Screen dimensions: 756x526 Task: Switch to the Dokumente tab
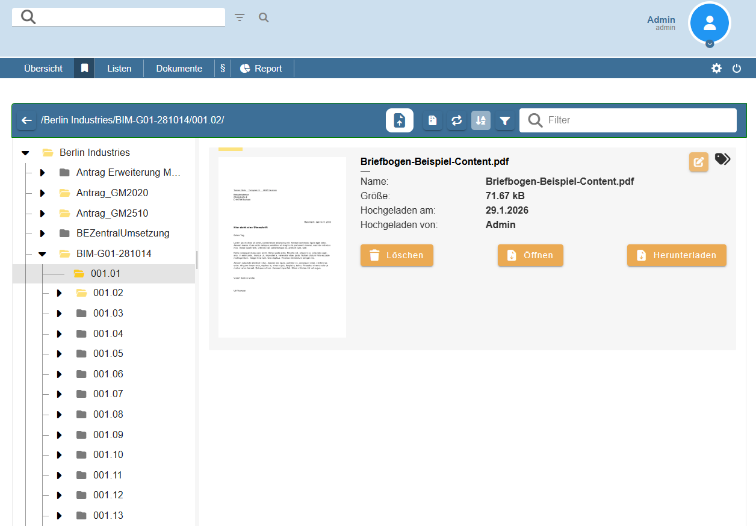coord(179,69)
